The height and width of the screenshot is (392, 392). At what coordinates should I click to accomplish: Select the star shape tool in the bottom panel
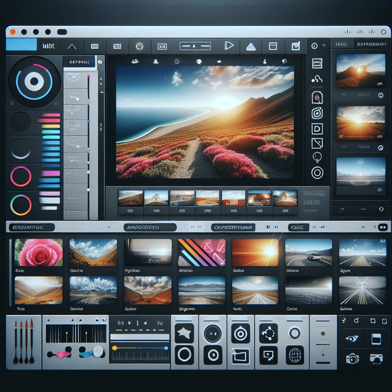184,332
